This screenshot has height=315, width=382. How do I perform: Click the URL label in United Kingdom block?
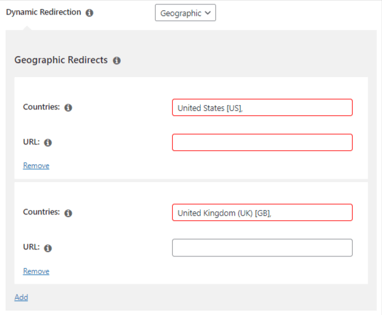click(31, 247)
